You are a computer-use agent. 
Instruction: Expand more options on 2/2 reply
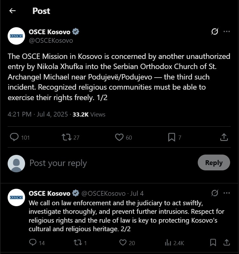[x=227, y=193]
